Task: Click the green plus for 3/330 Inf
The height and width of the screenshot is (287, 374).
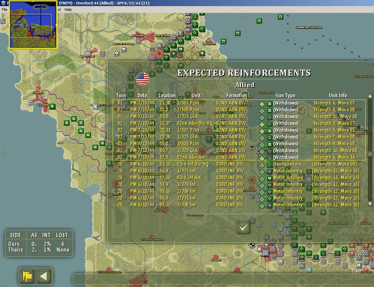Action: [x=262, y=206]
